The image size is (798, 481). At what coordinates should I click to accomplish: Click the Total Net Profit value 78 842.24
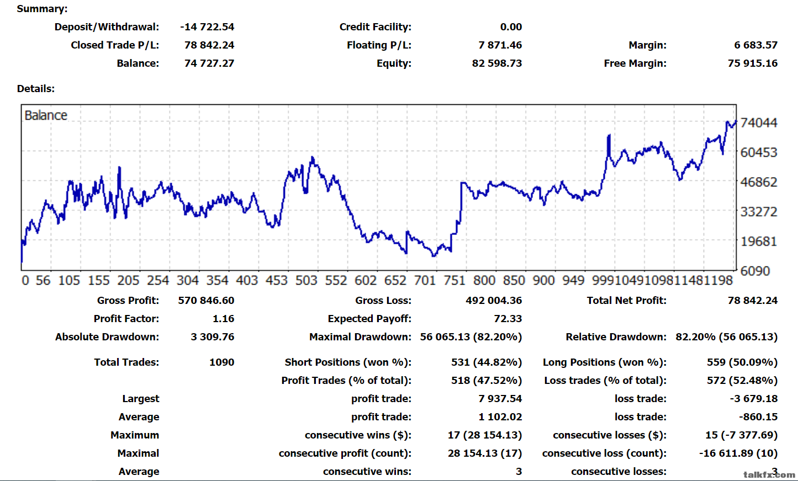[x=753, y=300]
